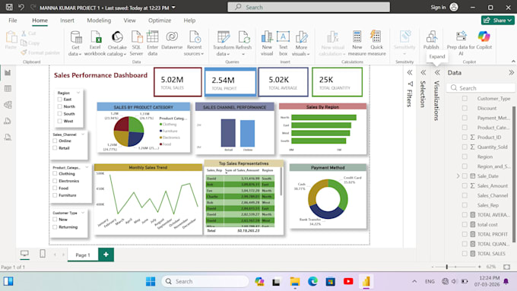Viewport: 517px width, 291px height.
Task: Click the Enter data icon
Action: 152,37
